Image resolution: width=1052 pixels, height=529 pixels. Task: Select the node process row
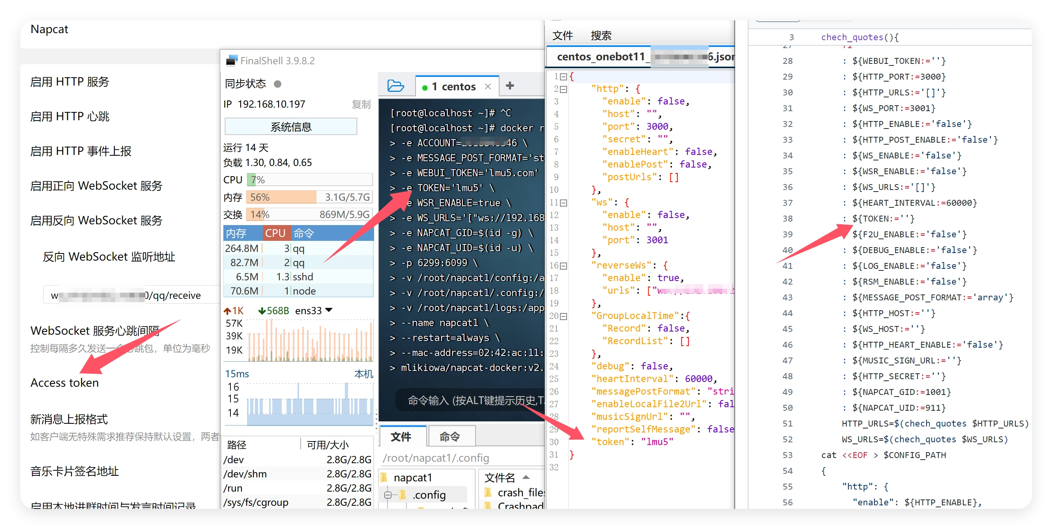pos(299,291)
